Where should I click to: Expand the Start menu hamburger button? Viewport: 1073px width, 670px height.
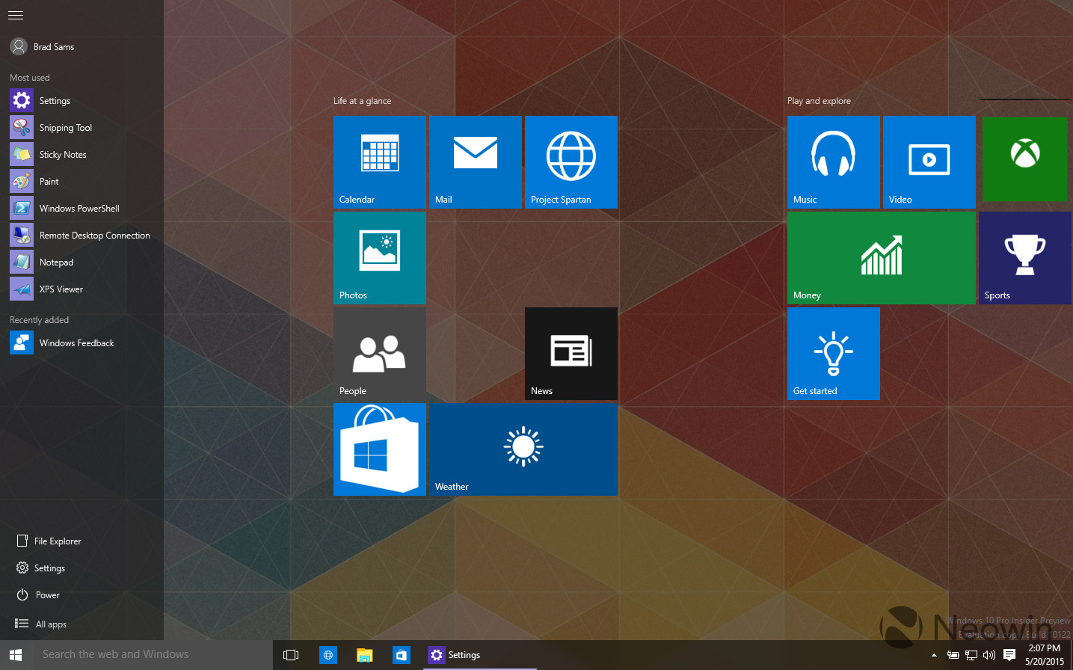tap(15, 15)
